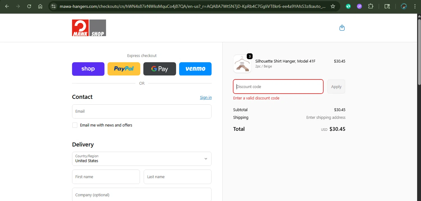
Task: Click the Last name field
Action: click(x=177, y=177)
